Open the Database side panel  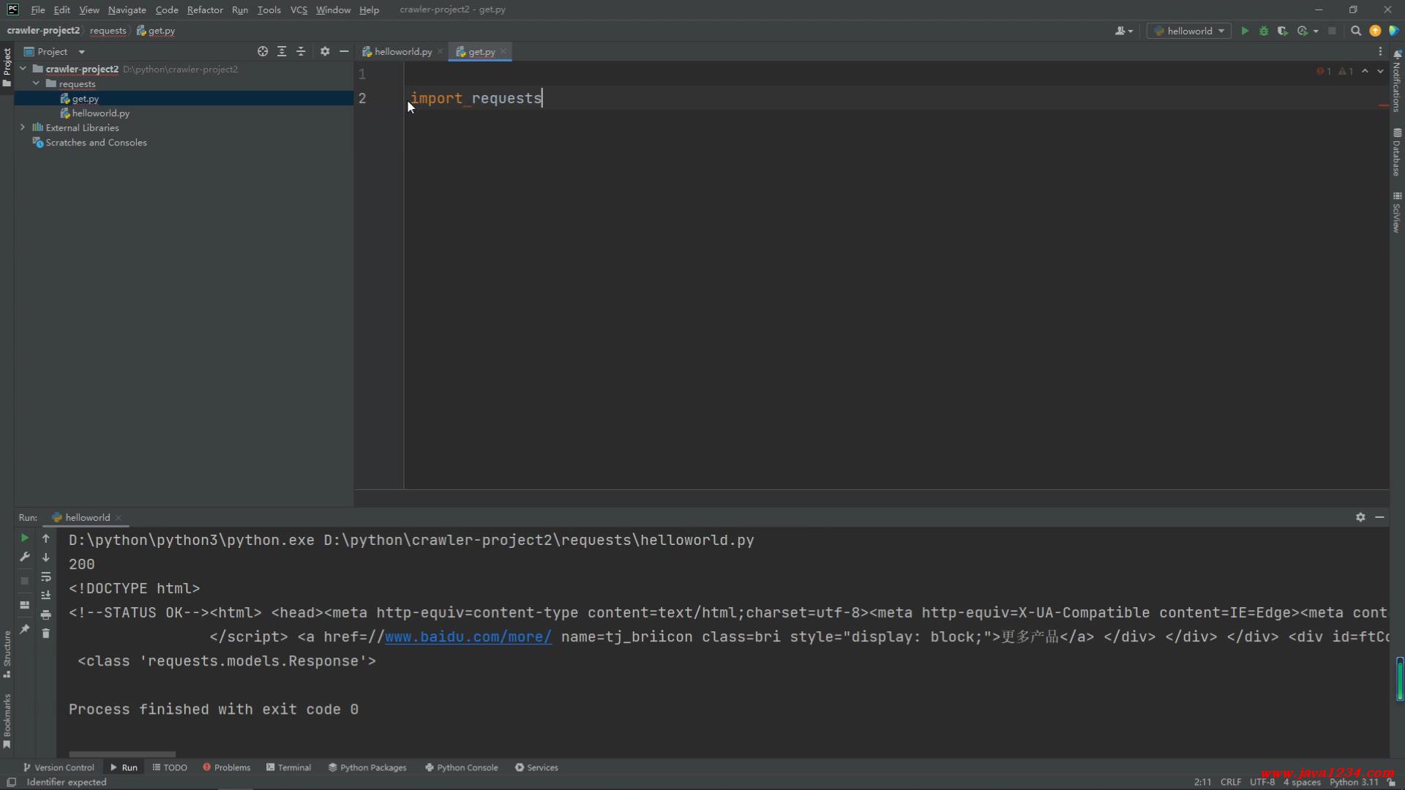coord(1397,152)
